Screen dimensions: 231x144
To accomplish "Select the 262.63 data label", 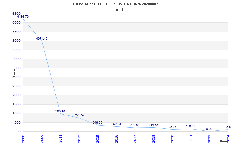I will [x=116, y=124].
